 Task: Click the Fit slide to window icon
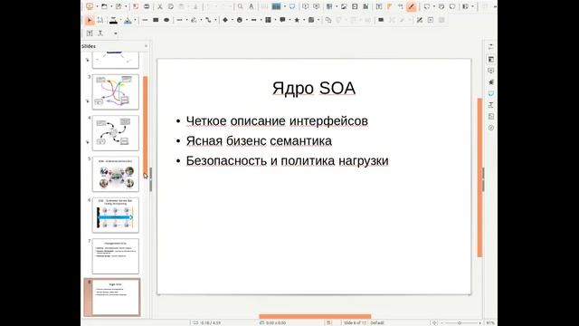[434, 322]
